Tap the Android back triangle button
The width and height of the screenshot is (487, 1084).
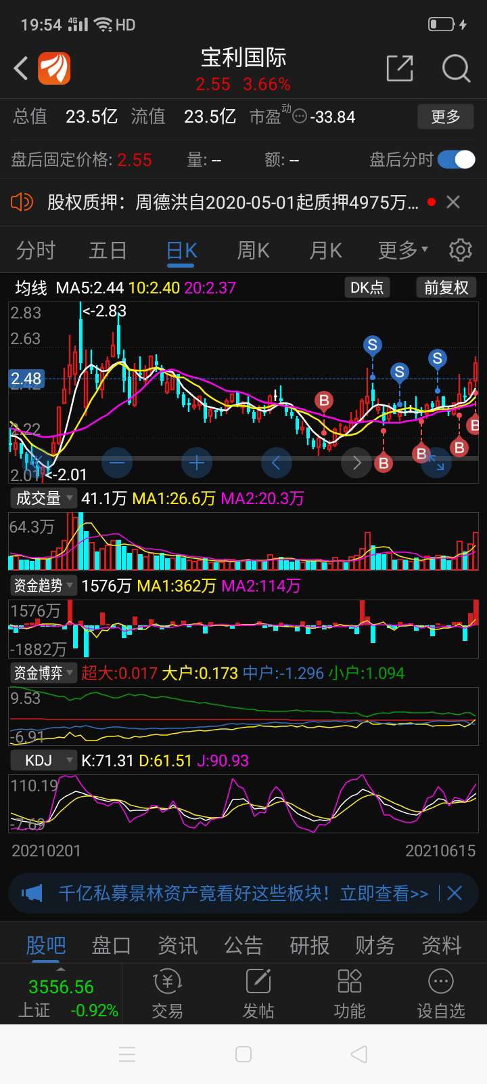pyautogui.click(x=359, y=1054)
